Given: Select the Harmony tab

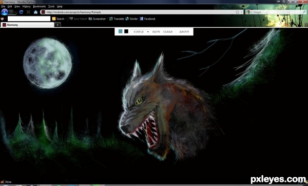Looking at the screenshot, I should click(x=28, y=25).
